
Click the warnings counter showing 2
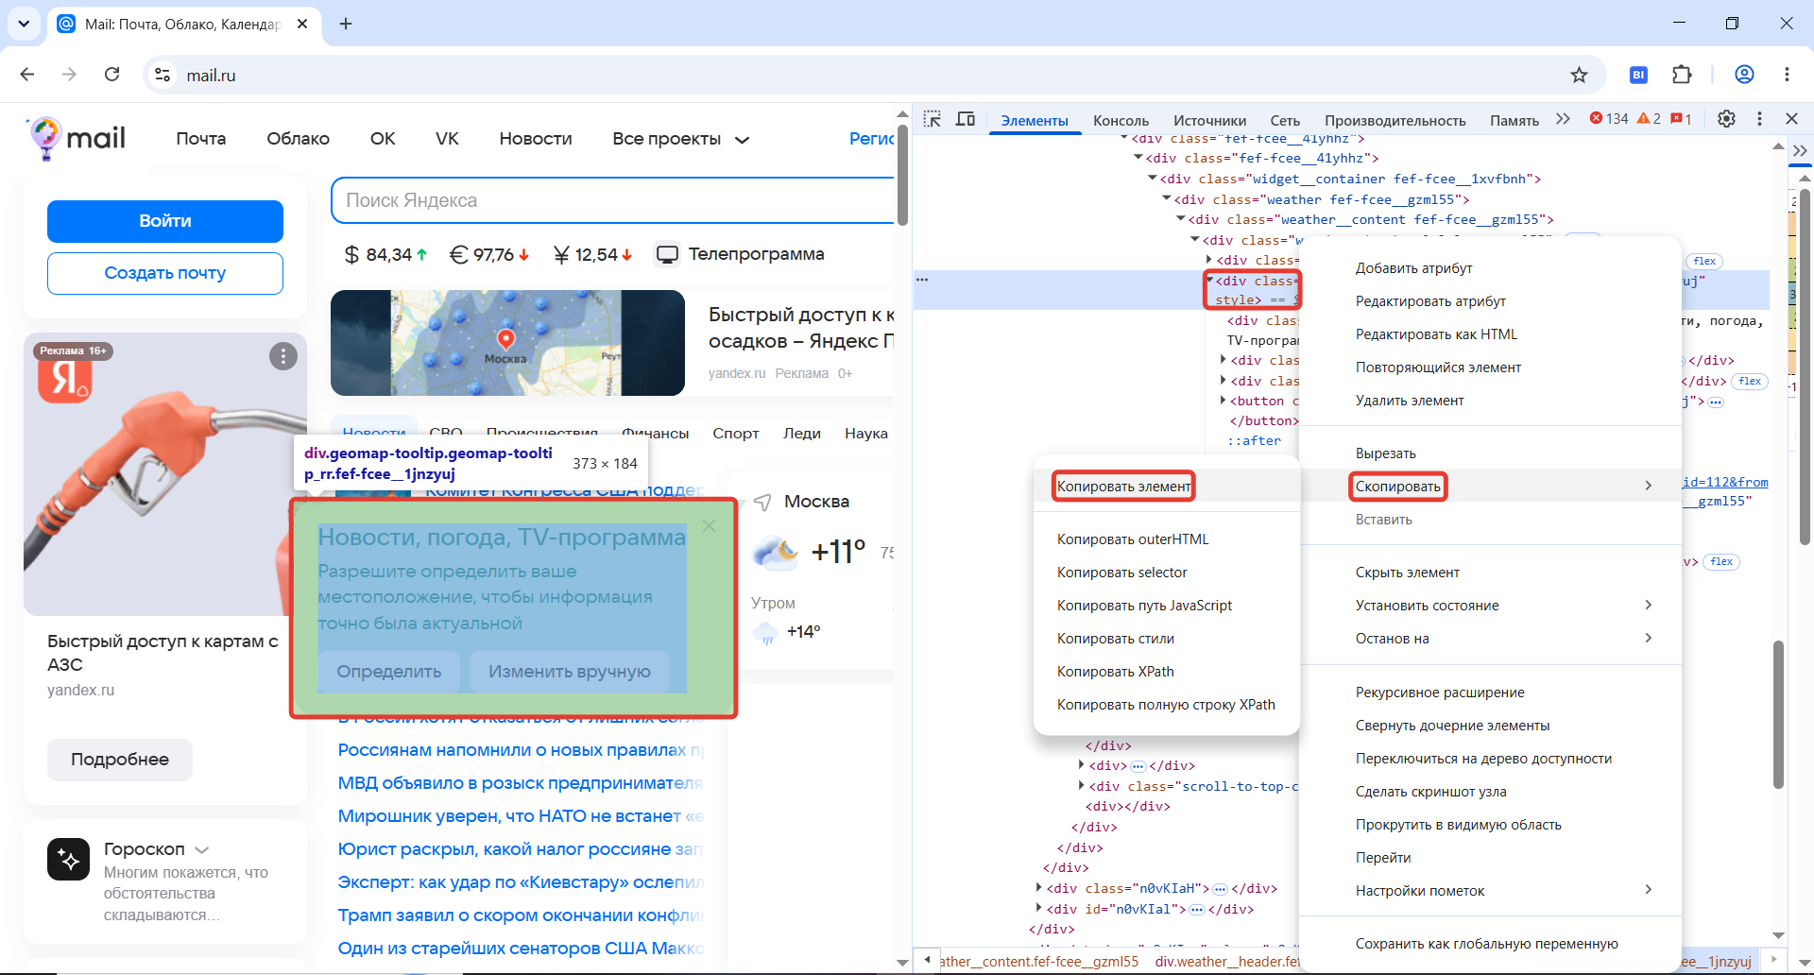1649,119
